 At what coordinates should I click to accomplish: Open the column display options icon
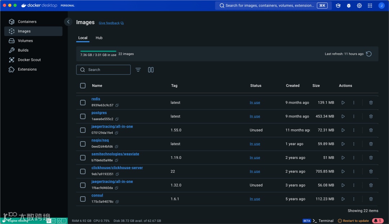(151, 70)
